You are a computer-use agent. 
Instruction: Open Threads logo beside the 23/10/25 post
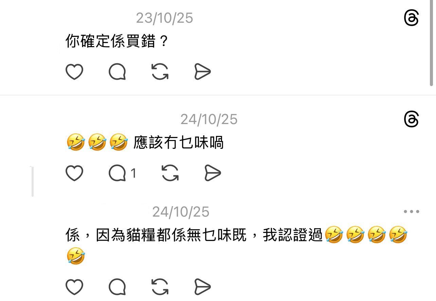(x=411, y=18)
